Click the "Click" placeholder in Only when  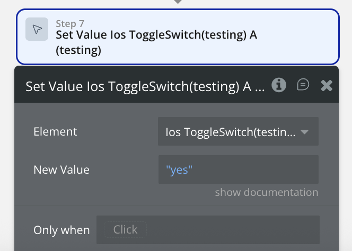click(x=125, y=230)
